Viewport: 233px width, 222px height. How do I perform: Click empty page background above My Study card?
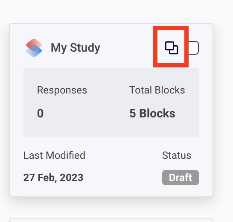(111, 11)
